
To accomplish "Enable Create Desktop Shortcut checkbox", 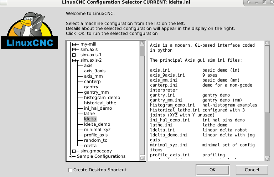I will coord(71,170).
